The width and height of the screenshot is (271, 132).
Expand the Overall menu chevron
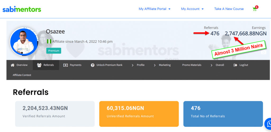(x=211, y=65)
